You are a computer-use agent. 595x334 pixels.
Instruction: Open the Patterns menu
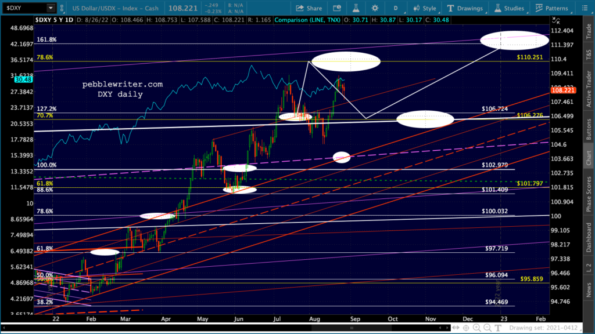point(551,8)
